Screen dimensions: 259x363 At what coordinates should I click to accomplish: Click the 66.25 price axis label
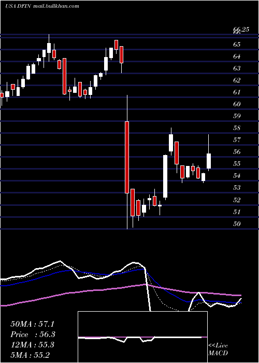pos(241,30)
